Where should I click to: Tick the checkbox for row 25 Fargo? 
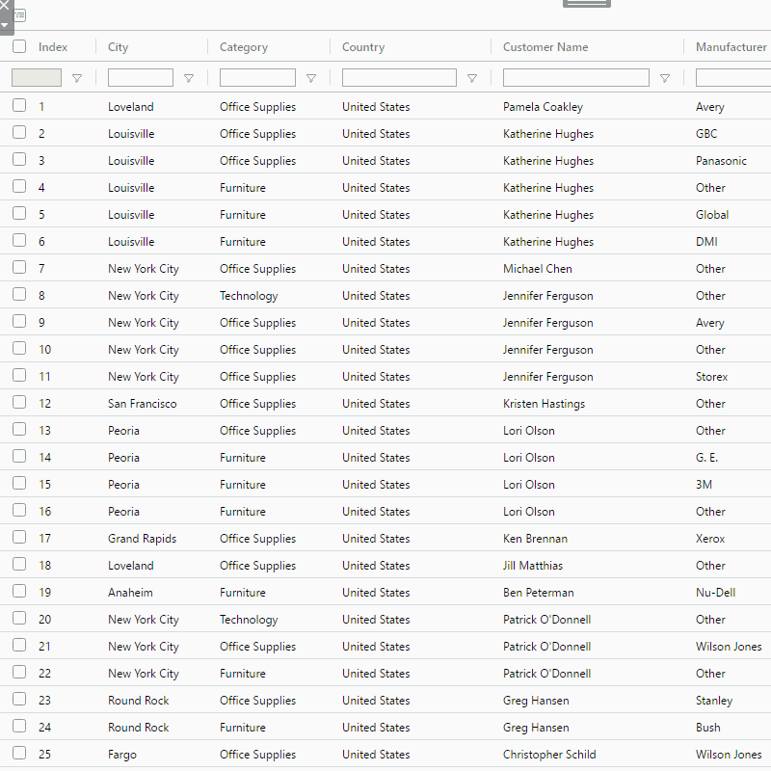point(19,754)
